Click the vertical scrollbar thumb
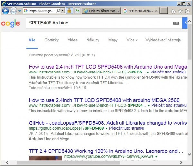This screenshot has height=166, width=193. 190,42
